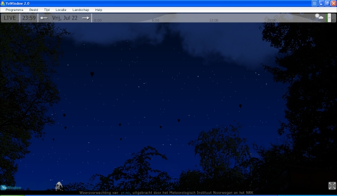The image size is (337, 196).
Task: Click the 23:59 time display
Action: (29, 18)
